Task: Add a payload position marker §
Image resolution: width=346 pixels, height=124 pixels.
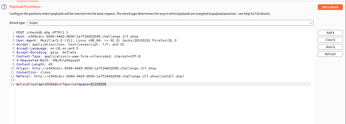Action: [x=330, y=33]
